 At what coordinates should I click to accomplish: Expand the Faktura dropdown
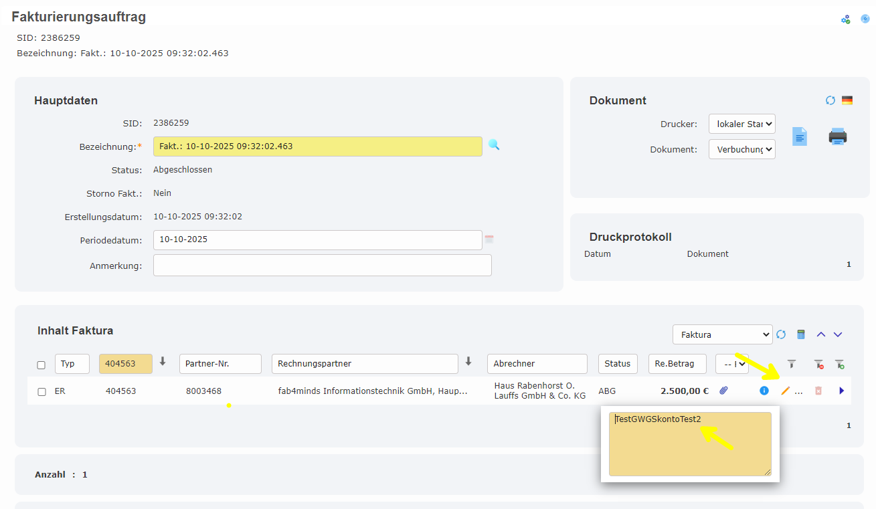pos(722,334)
